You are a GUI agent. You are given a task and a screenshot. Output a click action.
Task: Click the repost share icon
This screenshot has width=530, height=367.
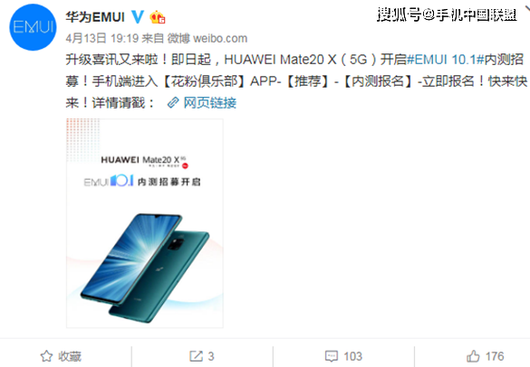(196, 356)
